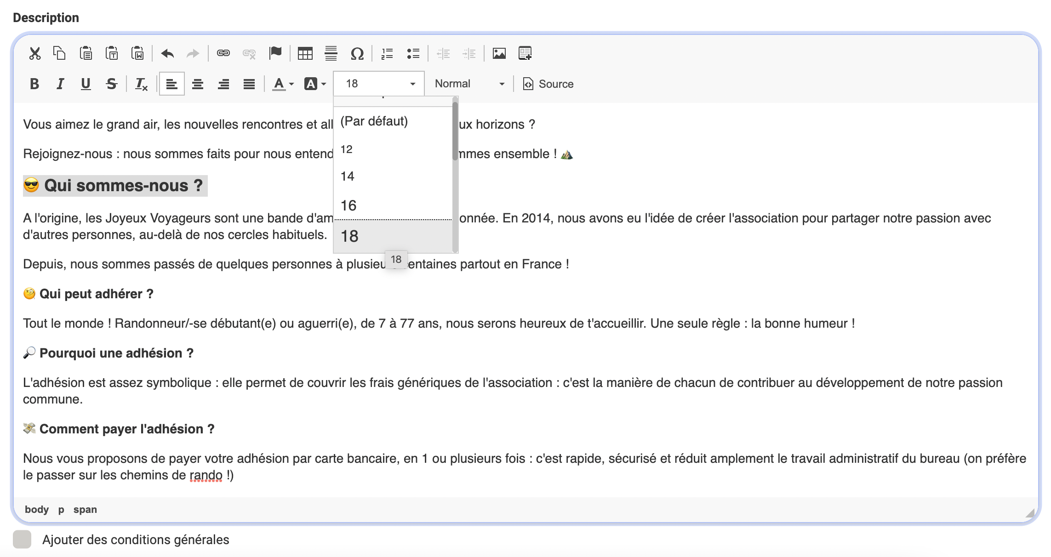Click the paragraph starting 'Tout le monde !'

(x=439, y=324)
